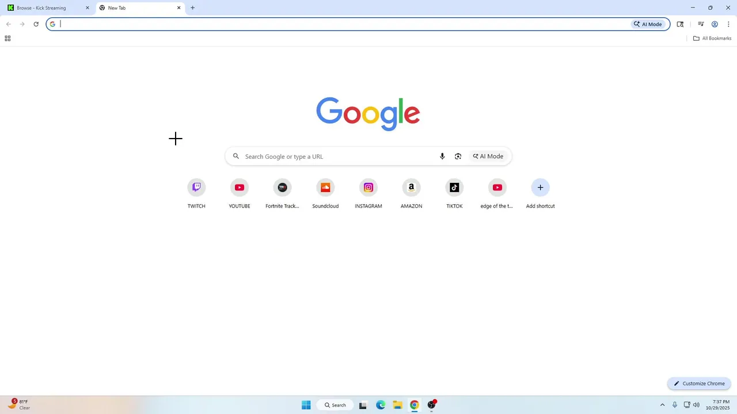This screenshot has height=414, width=737.
Task: Go forward to the next page
Action: [22, 24]
